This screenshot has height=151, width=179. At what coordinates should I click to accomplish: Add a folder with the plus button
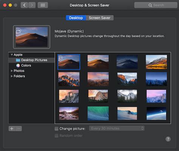click(12, 128)
